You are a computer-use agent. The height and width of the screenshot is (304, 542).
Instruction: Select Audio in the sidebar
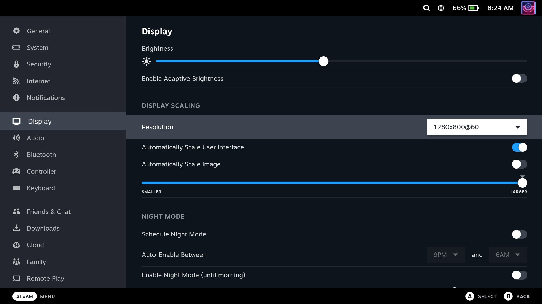click(63, 138)
